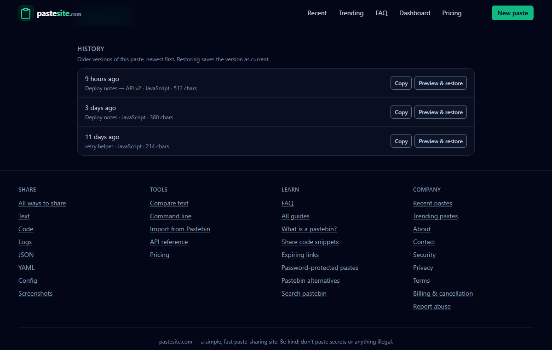This screenshot has width=552, height=350.
Task: Open Pricing link under Tools
Action: (160, 255)
